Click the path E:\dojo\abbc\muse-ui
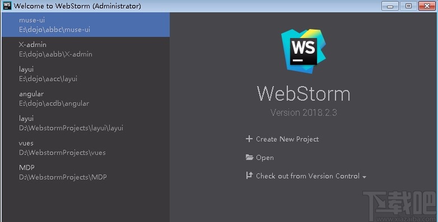 pos(54,30)
